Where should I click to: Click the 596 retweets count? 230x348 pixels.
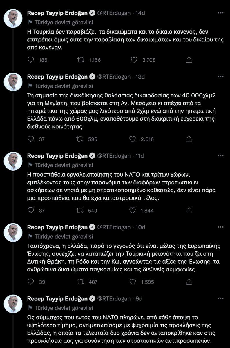[92, 139]
